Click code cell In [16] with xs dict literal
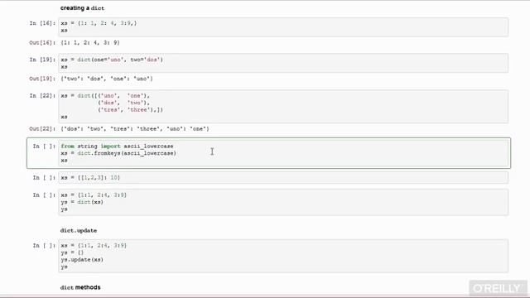 click(283, 26)
